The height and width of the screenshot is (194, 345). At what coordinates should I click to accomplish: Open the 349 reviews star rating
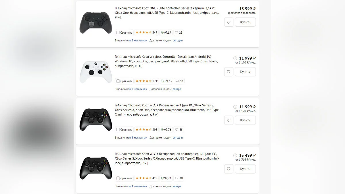[146, 32]
